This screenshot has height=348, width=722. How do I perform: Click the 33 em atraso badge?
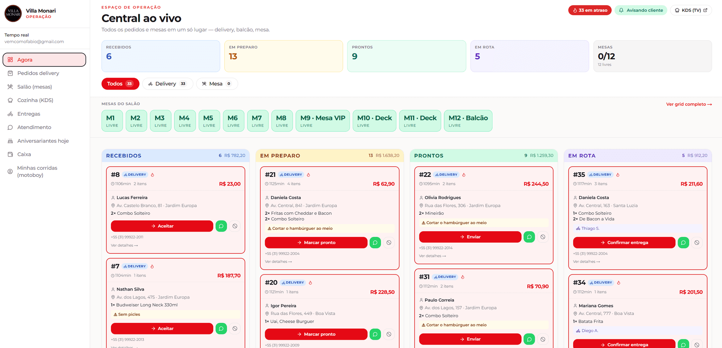[590, 10]
